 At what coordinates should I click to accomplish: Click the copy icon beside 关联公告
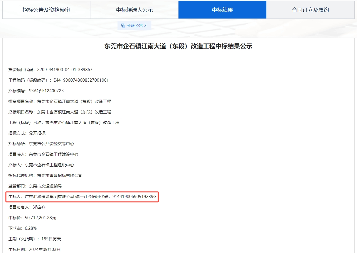[x=123, y=26]
